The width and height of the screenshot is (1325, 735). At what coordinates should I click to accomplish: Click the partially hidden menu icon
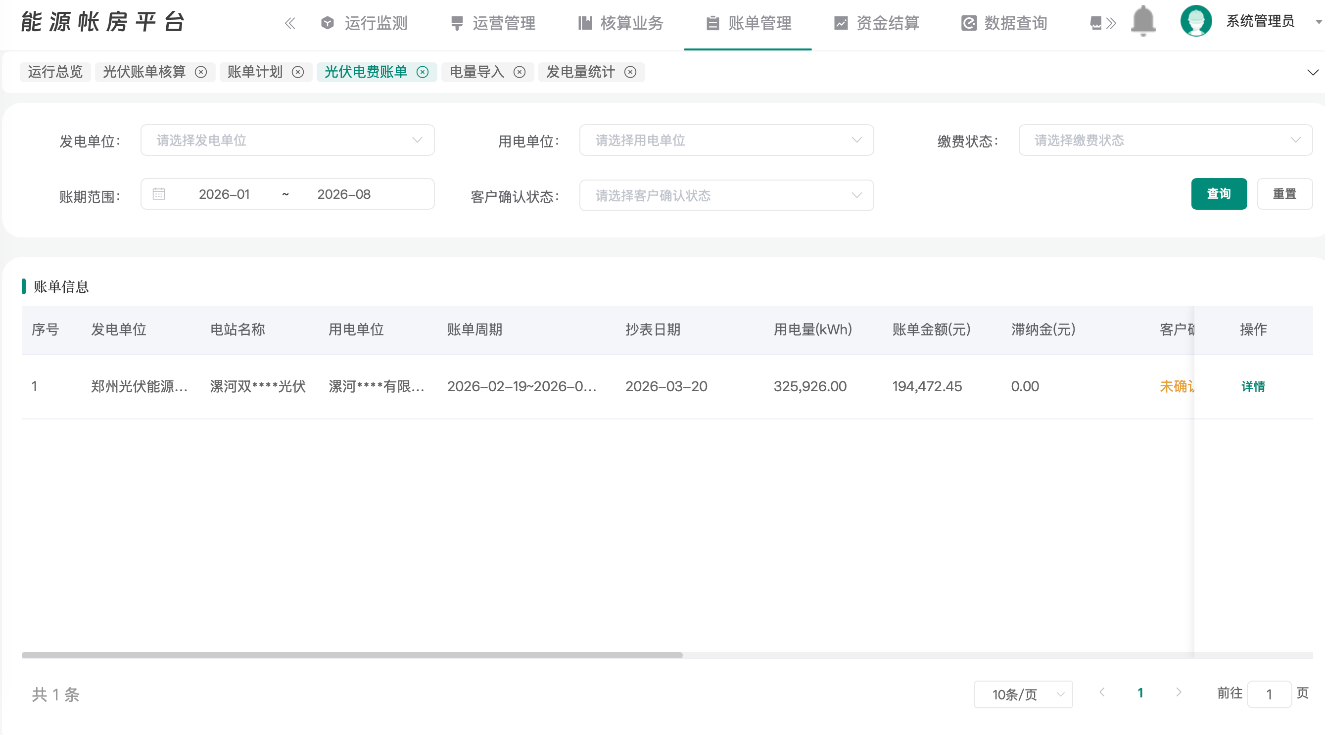pyautogui.click(x=1096, y=23)
